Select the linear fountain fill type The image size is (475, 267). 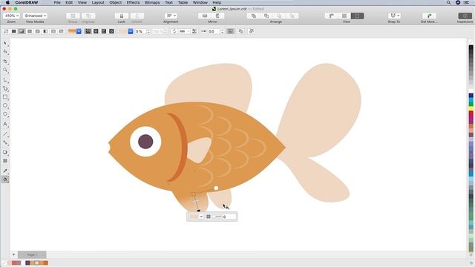coord(88,31)
